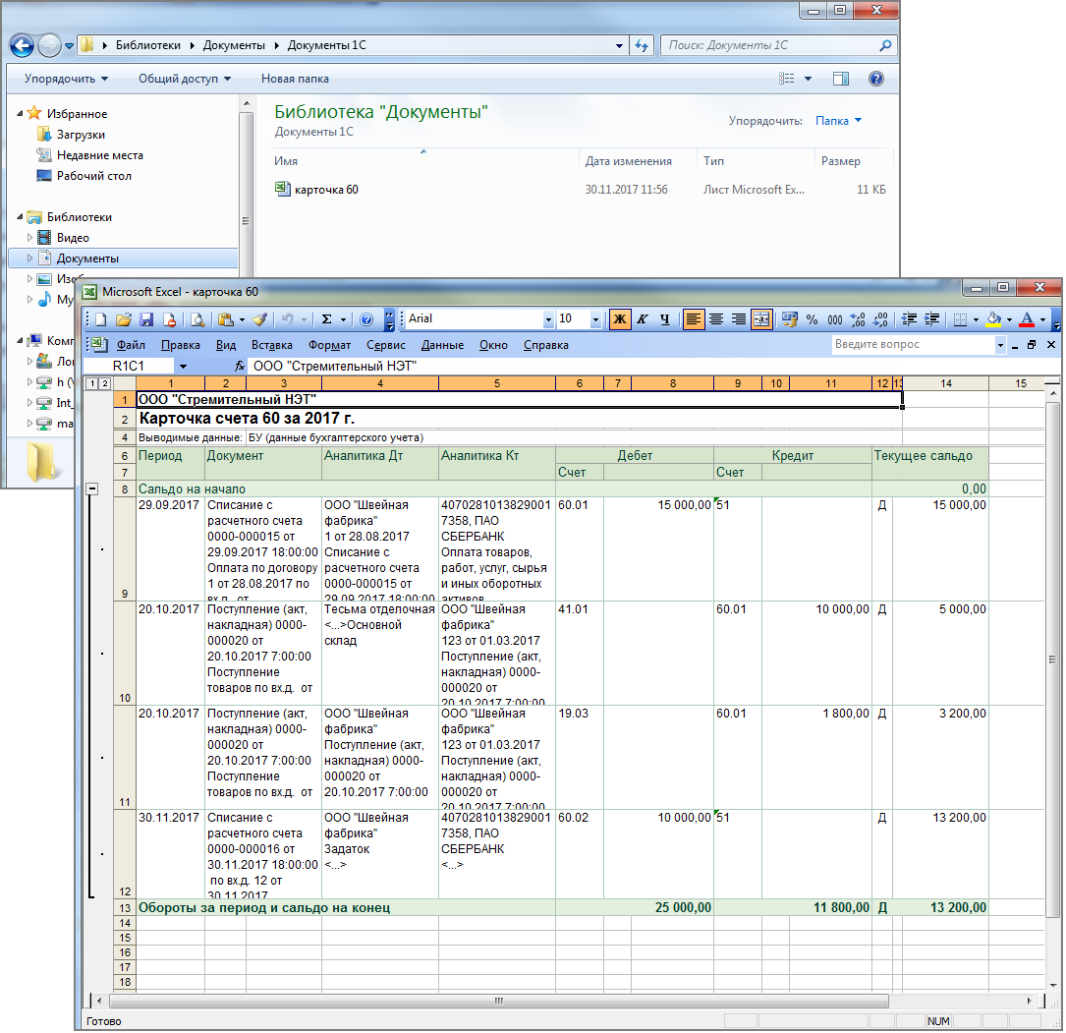Toggle Bold formatting button
This screenshot has width=1066, height=1033.
[x=620, y=319]
